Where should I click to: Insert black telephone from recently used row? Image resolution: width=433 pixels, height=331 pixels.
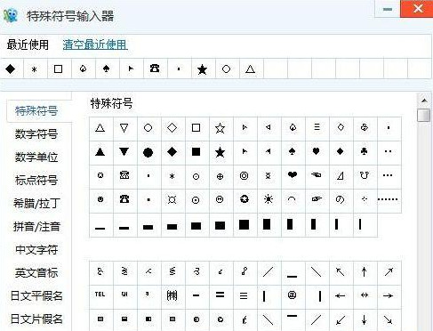[155, 69]
